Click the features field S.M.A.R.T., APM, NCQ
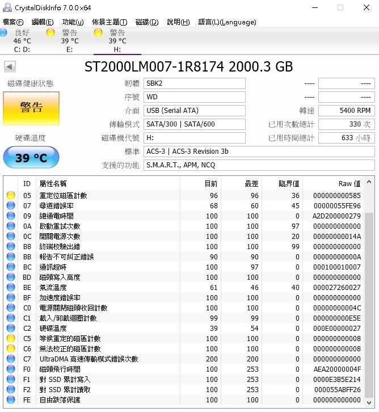The height and width of the screenshot is (412, 379). tap(259, 165)
